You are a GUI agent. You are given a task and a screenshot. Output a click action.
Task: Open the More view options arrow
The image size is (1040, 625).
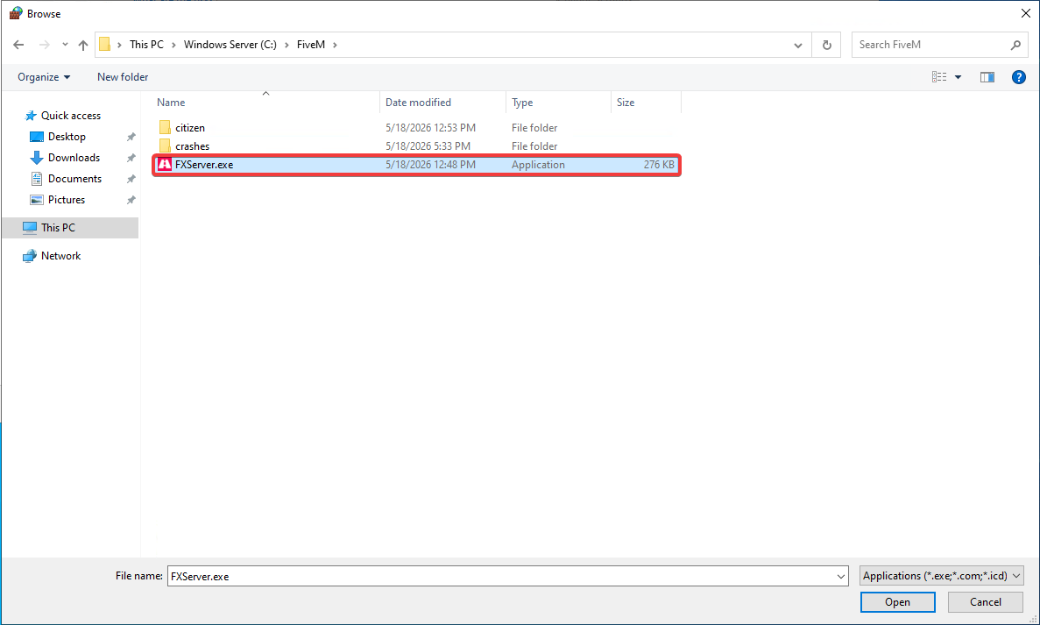click(958, 77)
